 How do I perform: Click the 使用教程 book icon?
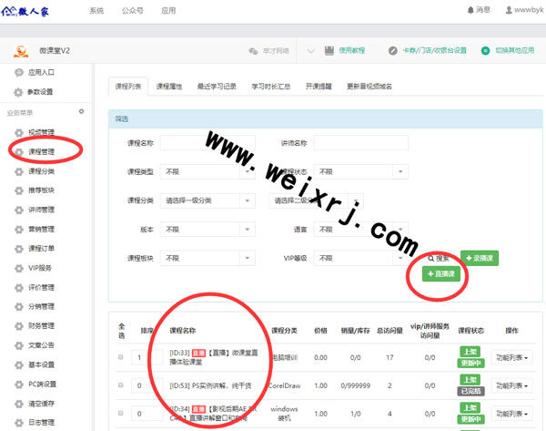(x=329, y=50)
